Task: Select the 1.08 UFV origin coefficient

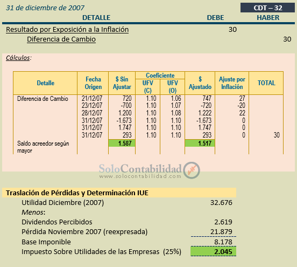Action: 176,113
